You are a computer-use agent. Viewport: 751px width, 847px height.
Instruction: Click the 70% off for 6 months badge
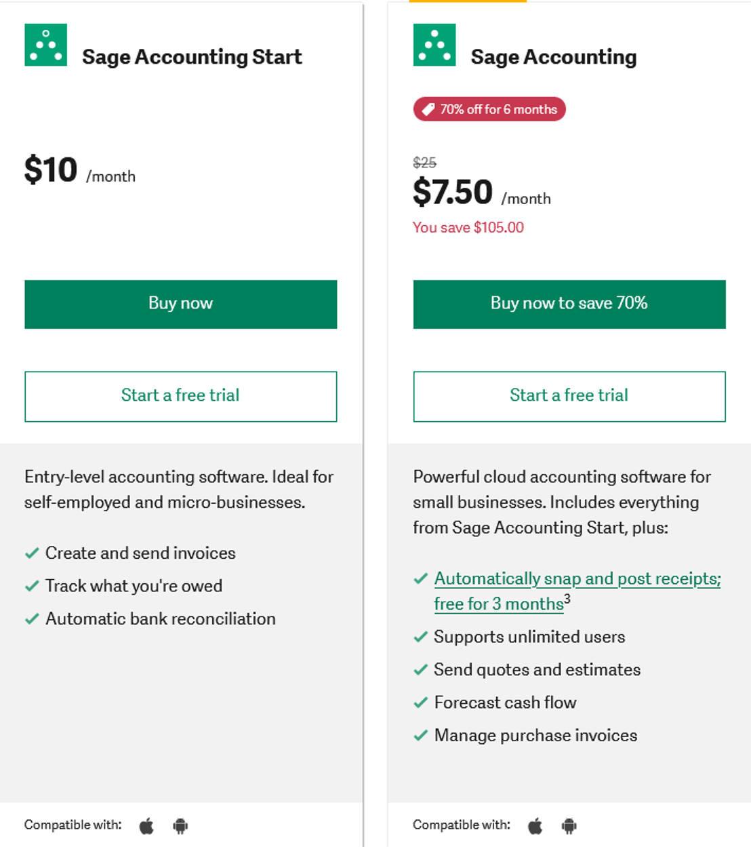click(489, 109)
